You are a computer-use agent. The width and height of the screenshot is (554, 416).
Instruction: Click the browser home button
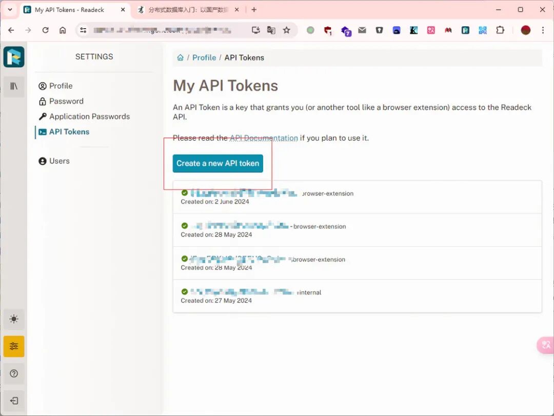click(63, 30)
